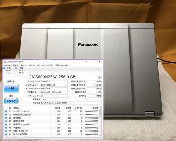Click status orb of attribute 0C row
The height and width of the screenshot is (141, 176).
pos(6,121)
